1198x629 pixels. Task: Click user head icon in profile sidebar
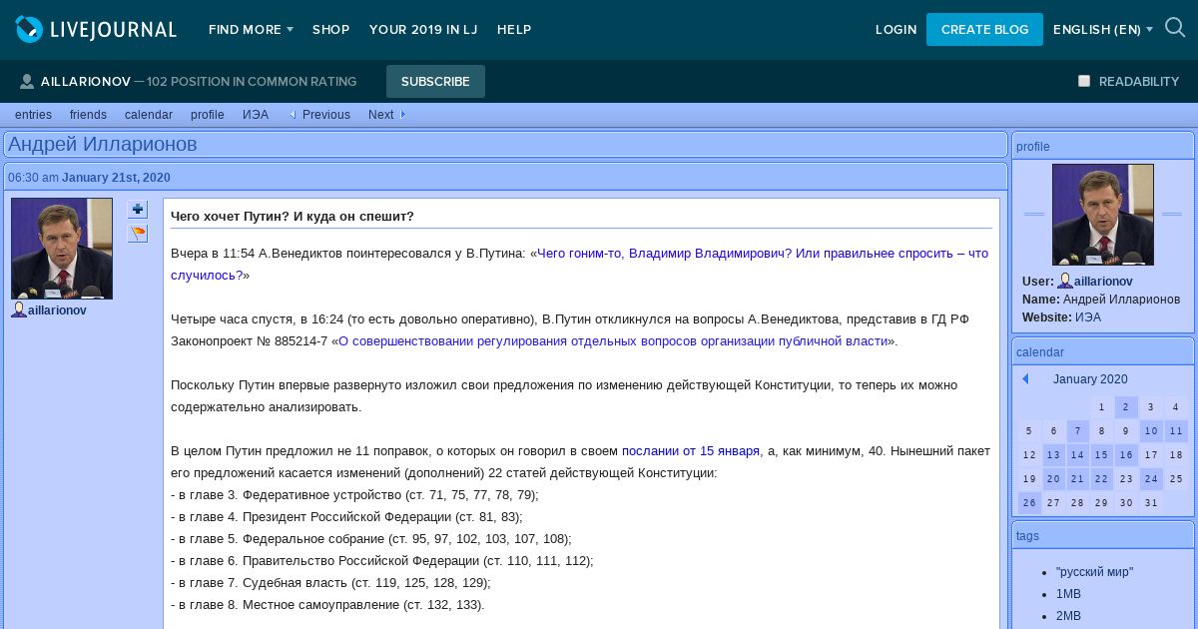pos(1065,282)
